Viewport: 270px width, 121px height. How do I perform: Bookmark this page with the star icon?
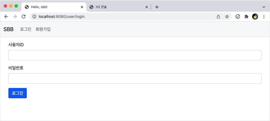pos(227,17)
